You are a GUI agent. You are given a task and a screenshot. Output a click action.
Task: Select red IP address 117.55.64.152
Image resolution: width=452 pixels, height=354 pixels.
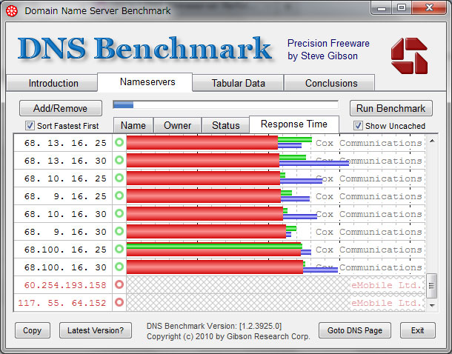point(62,303)
